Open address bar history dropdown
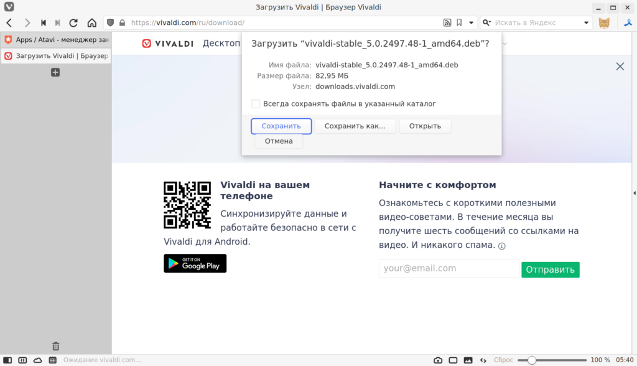 (x=472, y=23)
